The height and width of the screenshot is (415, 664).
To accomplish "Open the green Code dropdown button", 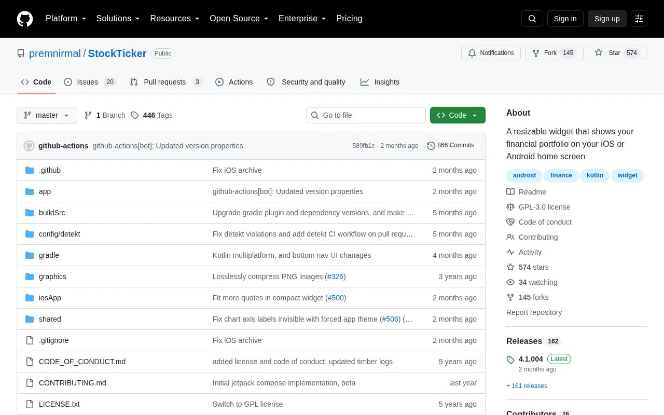I will tap(458, 115).
